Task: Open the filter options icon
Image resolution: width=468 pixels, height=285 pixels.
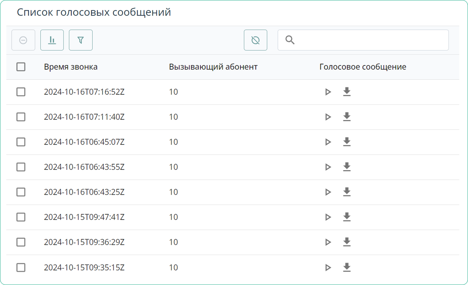Action: pos(80,40)
